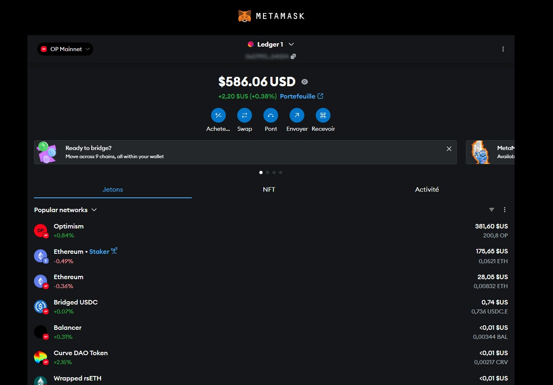Open the Curve DAO Token entry
The image size is (553, 385).
[271, 358]
